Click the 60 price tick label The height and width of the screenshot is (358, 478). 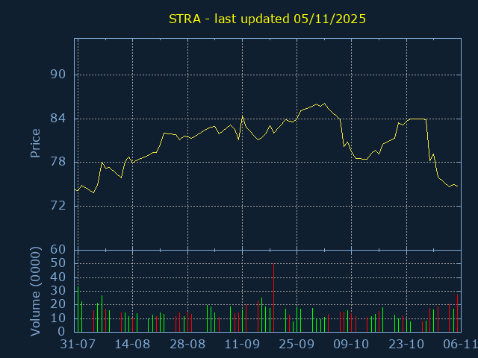[x=58, y=250]
